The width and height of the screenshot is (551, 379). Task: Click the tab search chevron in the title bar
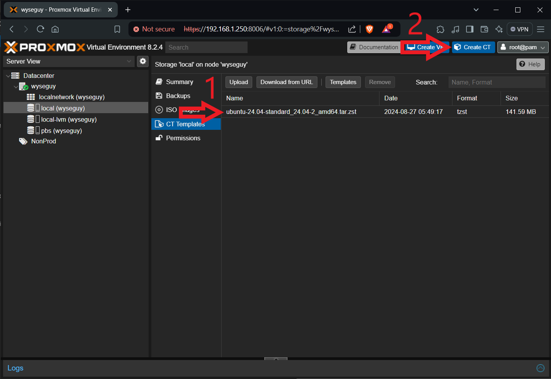[x=476, y=10]
